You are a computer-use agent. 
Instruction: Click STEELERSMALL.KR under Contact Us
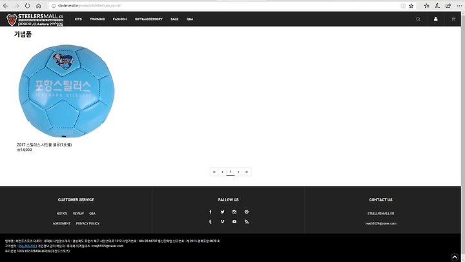(381, 214)
